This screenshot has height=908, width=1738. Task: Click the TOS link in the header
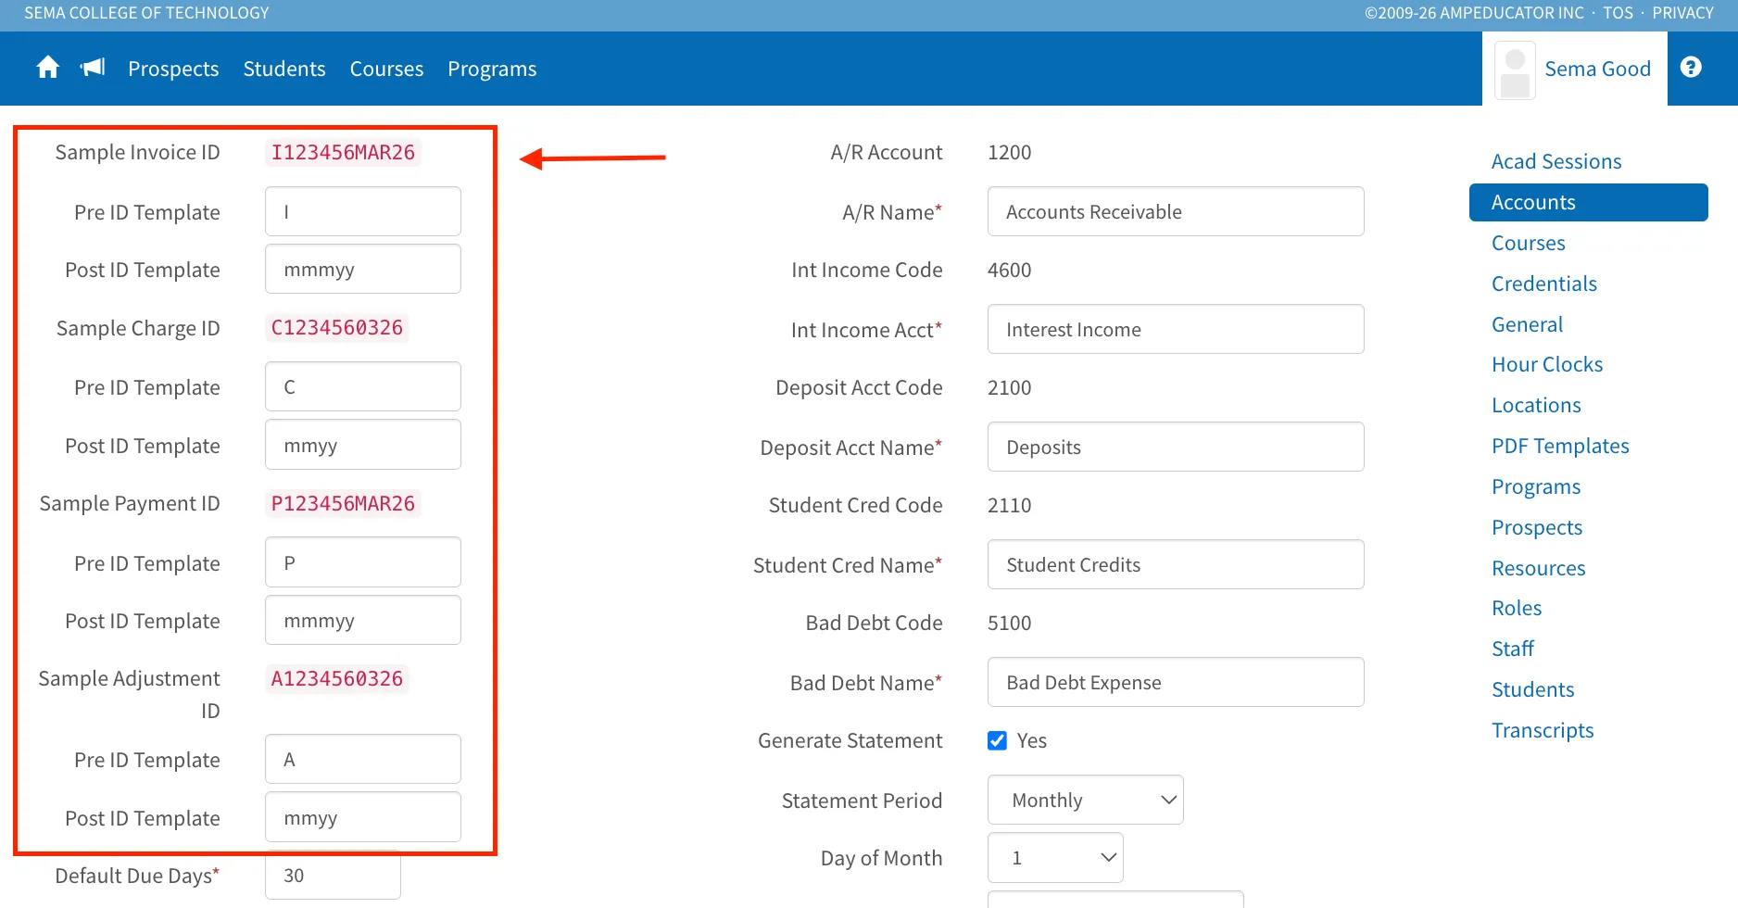pos(1618,13)
